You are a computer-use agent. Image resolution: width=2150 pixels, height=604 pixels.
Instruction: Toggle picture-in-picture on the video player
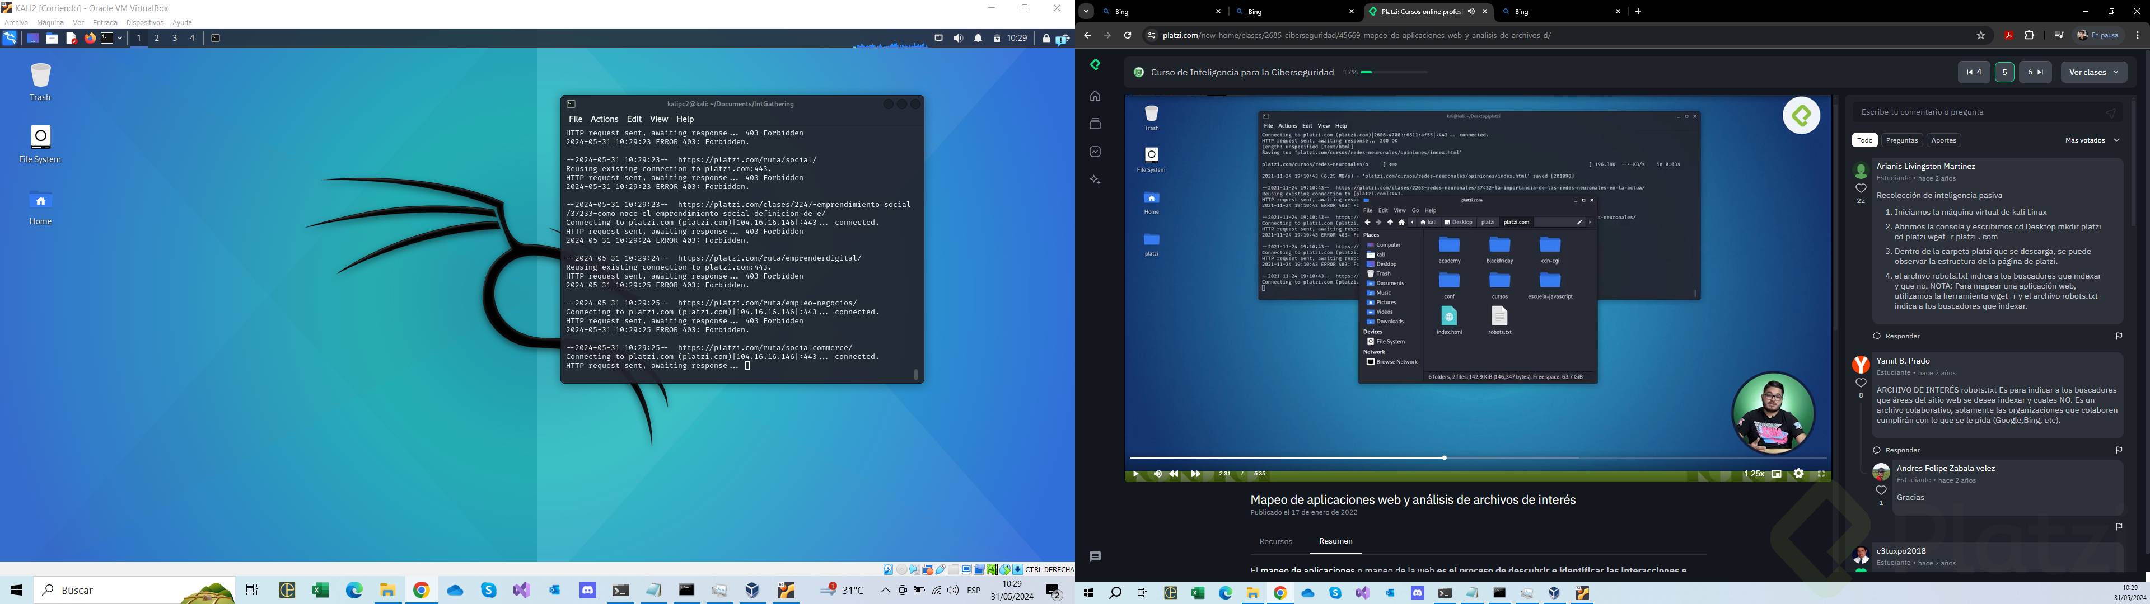[1777, 474]
